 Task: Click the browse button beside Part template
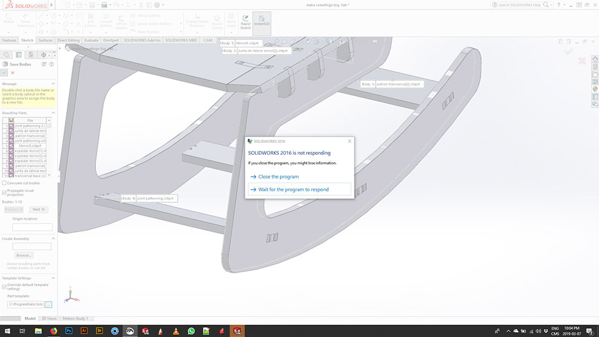48,305
